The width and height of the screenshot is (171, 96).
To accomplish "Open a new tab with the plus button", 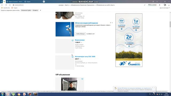I will tap(44, 2).
